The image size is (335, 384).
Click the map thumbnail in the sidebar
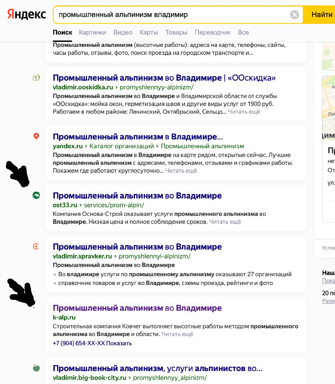[328, 108]
